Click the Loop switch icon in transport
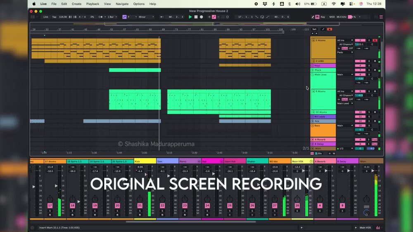The height and width of the screenshot is (232, 413). 262,17
